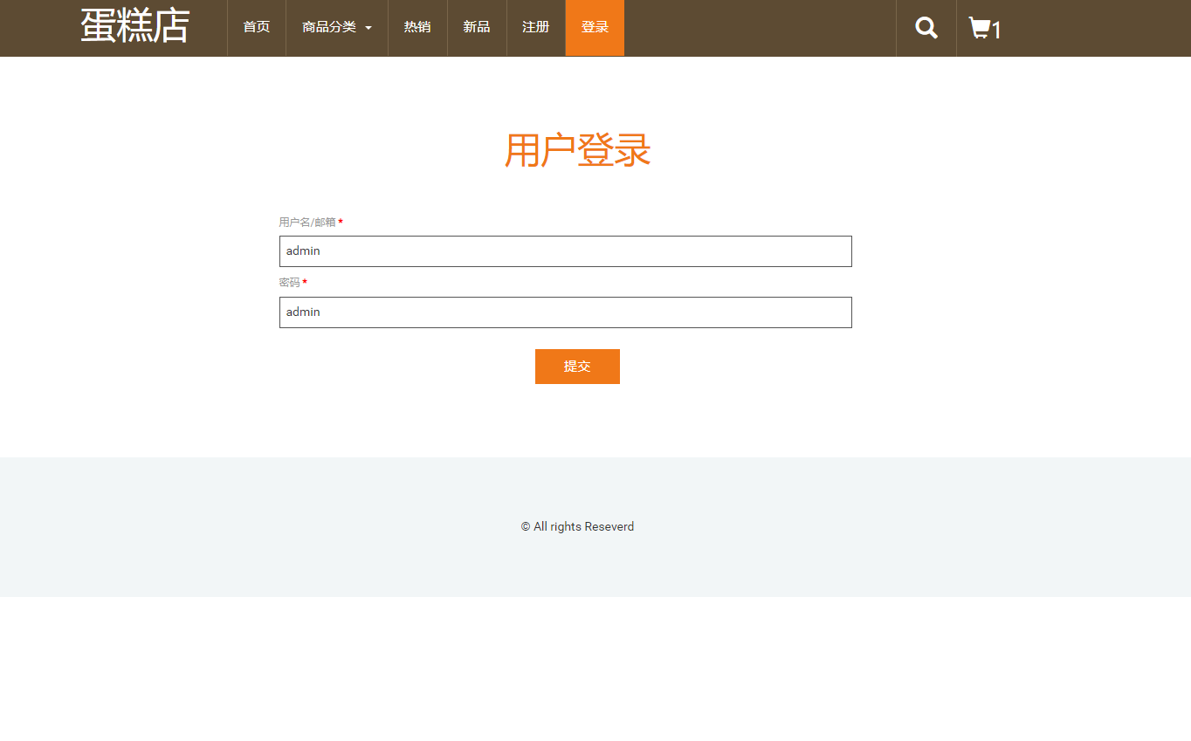Open the 热销 menu item
The image size is (1191, 741).
pos(417,27)
